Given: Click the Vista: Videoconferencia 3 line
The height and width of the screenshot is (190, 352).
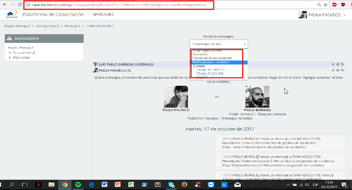Looking at the screenshot, I should point(273,165).
